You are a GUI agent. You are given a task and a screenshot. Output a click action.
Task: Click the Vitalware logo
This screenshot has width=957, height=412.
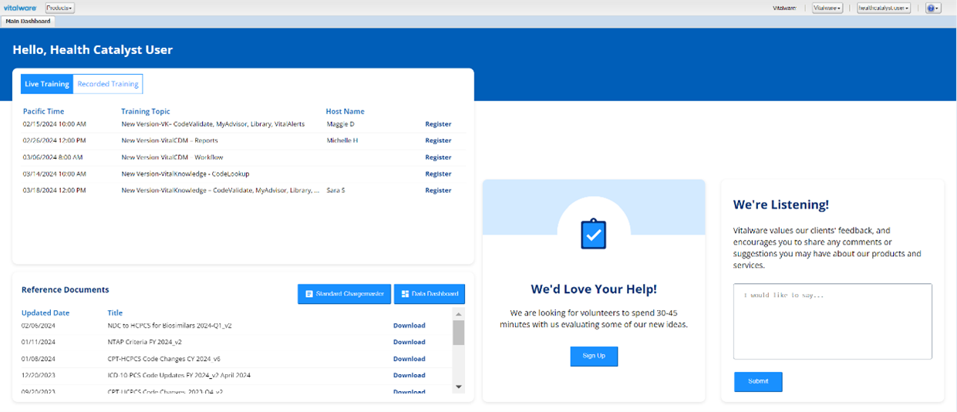(x=21, y=8)
